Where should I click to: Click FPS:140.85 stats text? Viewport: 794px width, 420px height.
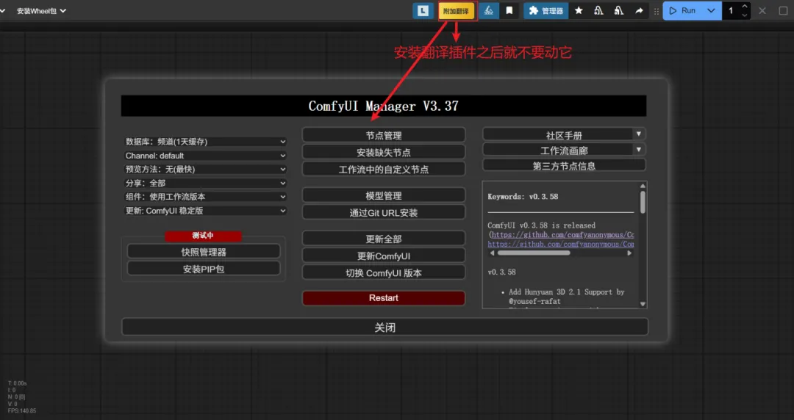[x=22, y=411]
